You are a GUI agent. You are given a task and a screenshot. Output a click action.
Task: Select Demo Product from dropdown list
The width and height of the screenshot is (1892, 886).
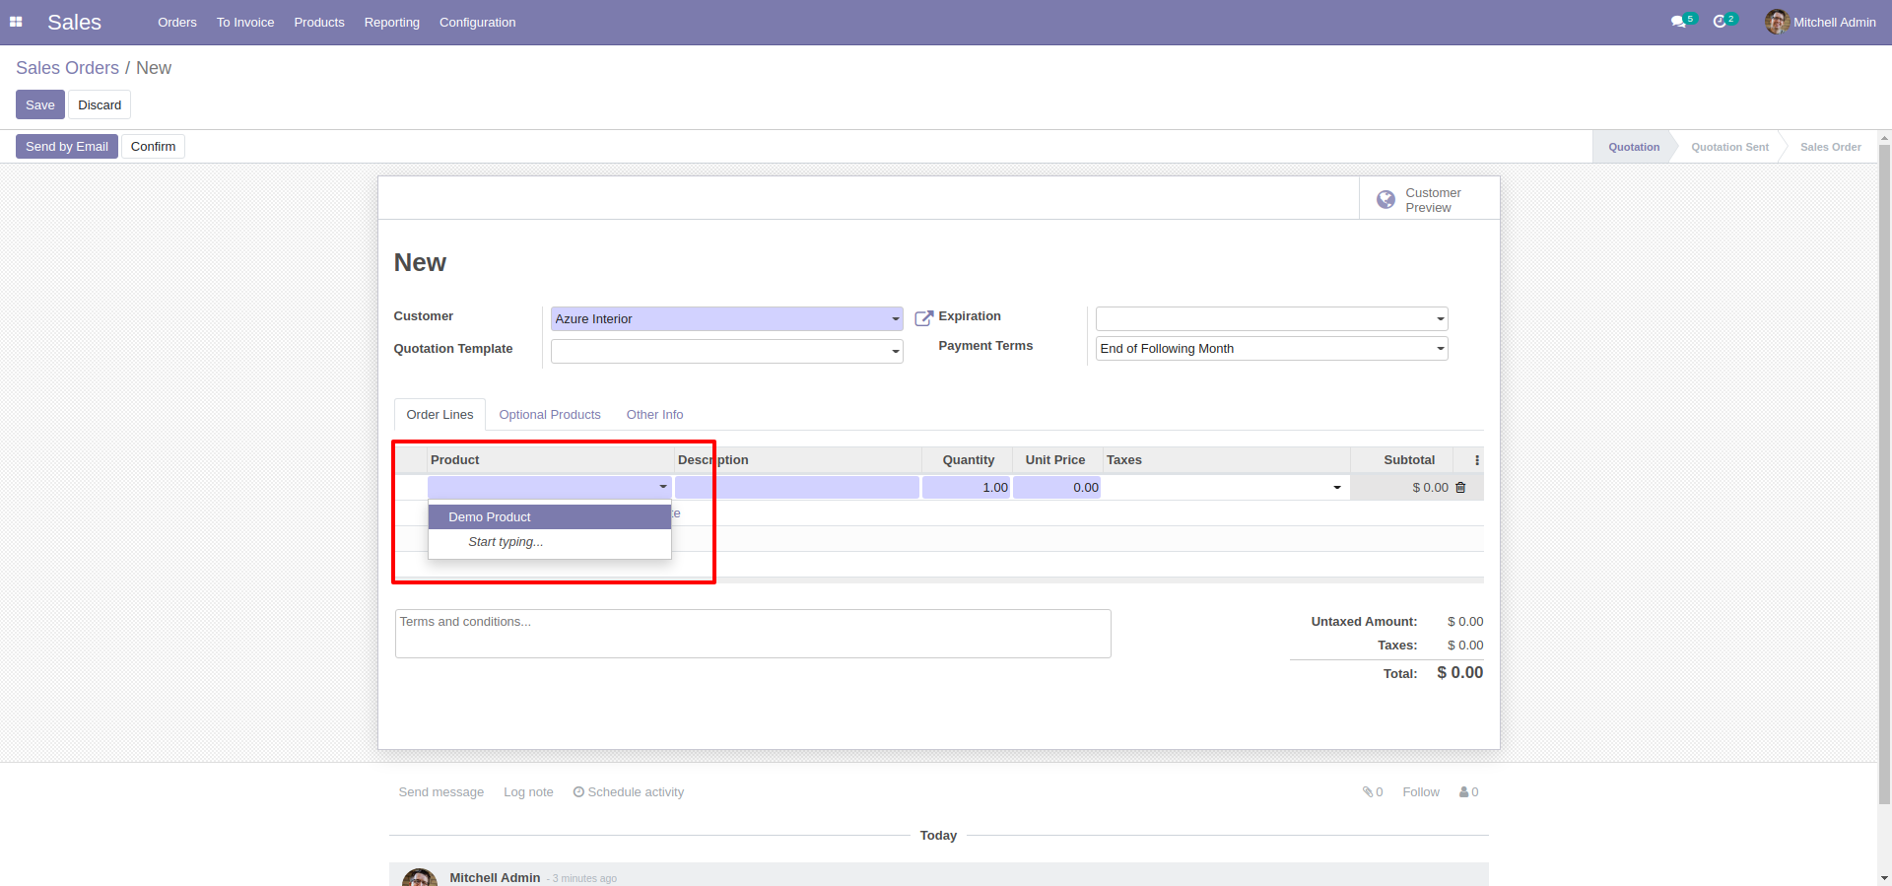coord(550,517)
